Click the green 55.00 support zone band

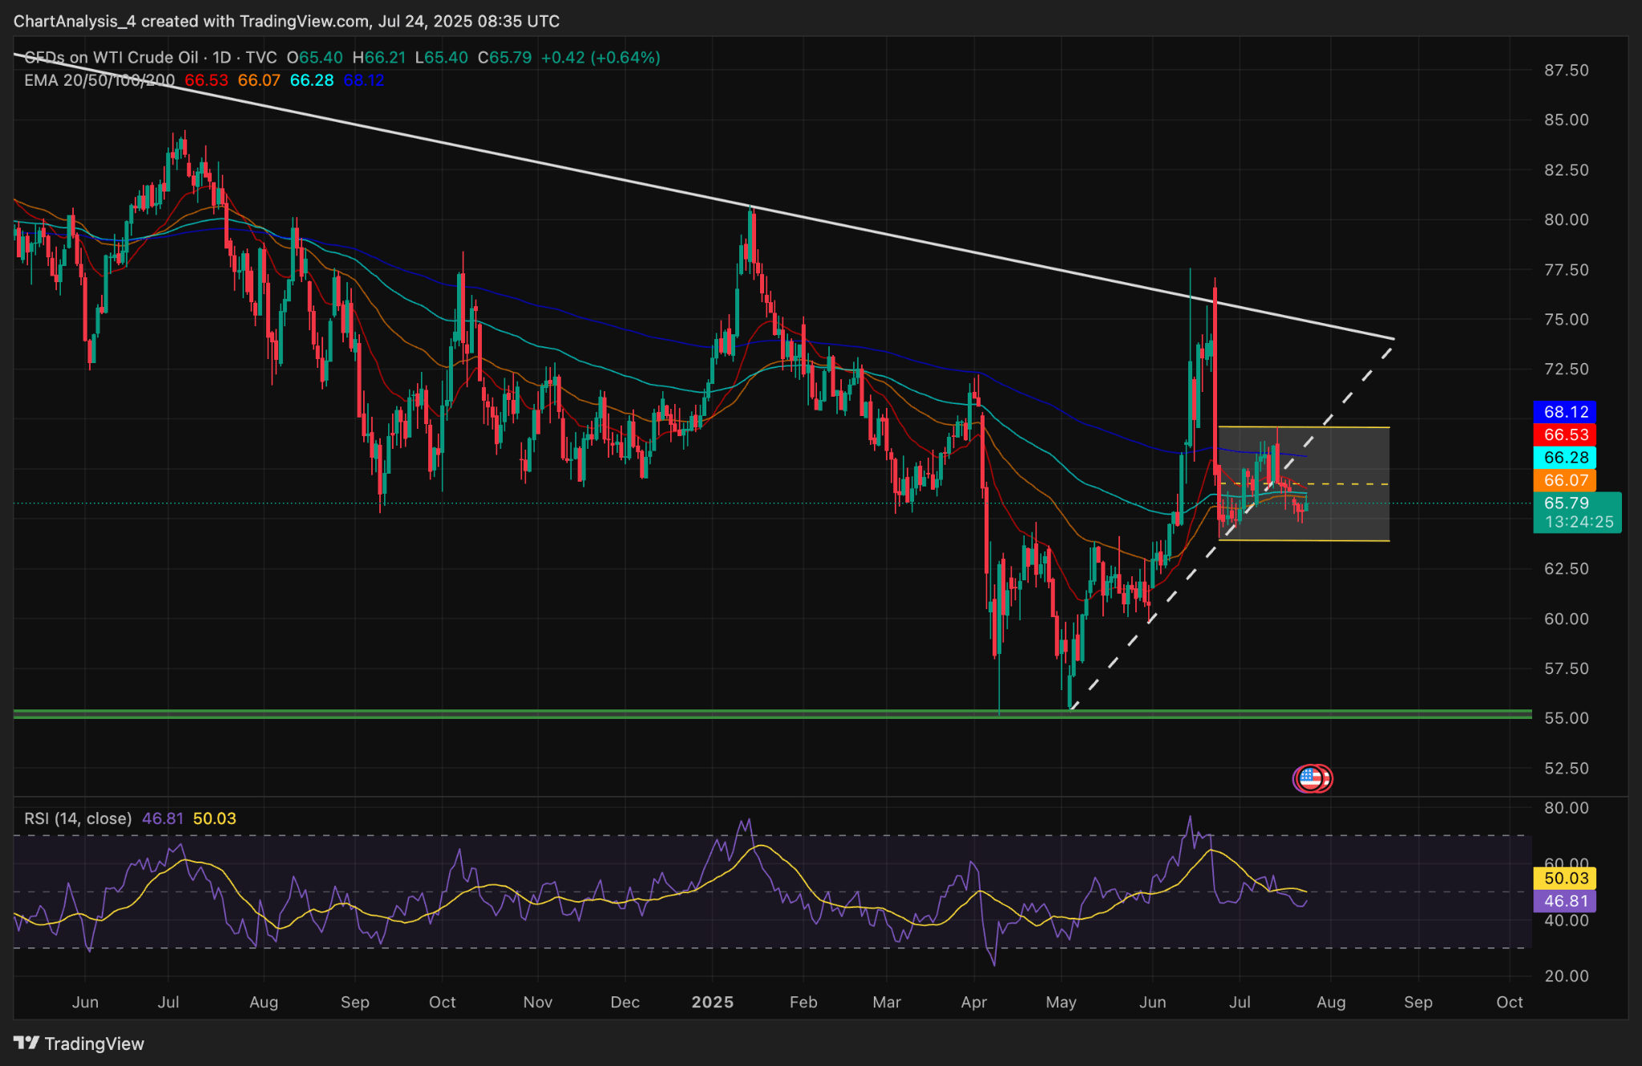pyautogui.click(x=722, y=712)
